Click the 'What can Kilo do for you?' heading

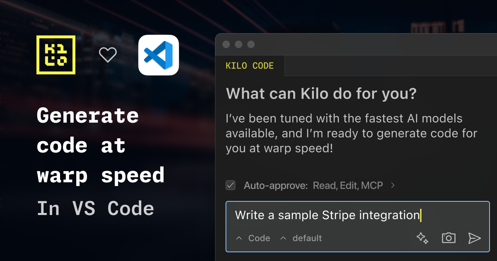pos(321,94)
